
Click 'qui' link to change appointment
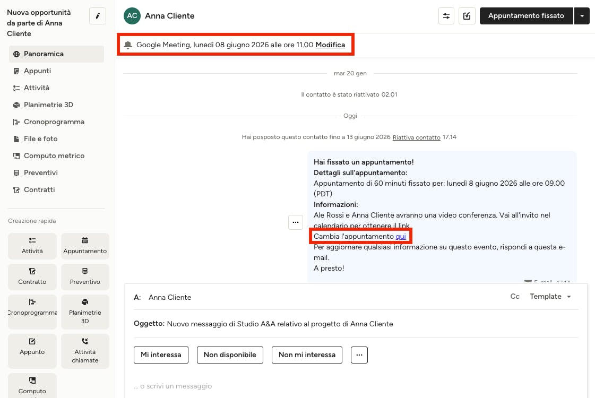(401, 236)
